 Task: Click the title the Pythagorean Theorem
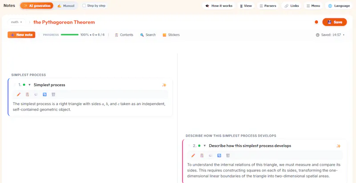point(64,22)
